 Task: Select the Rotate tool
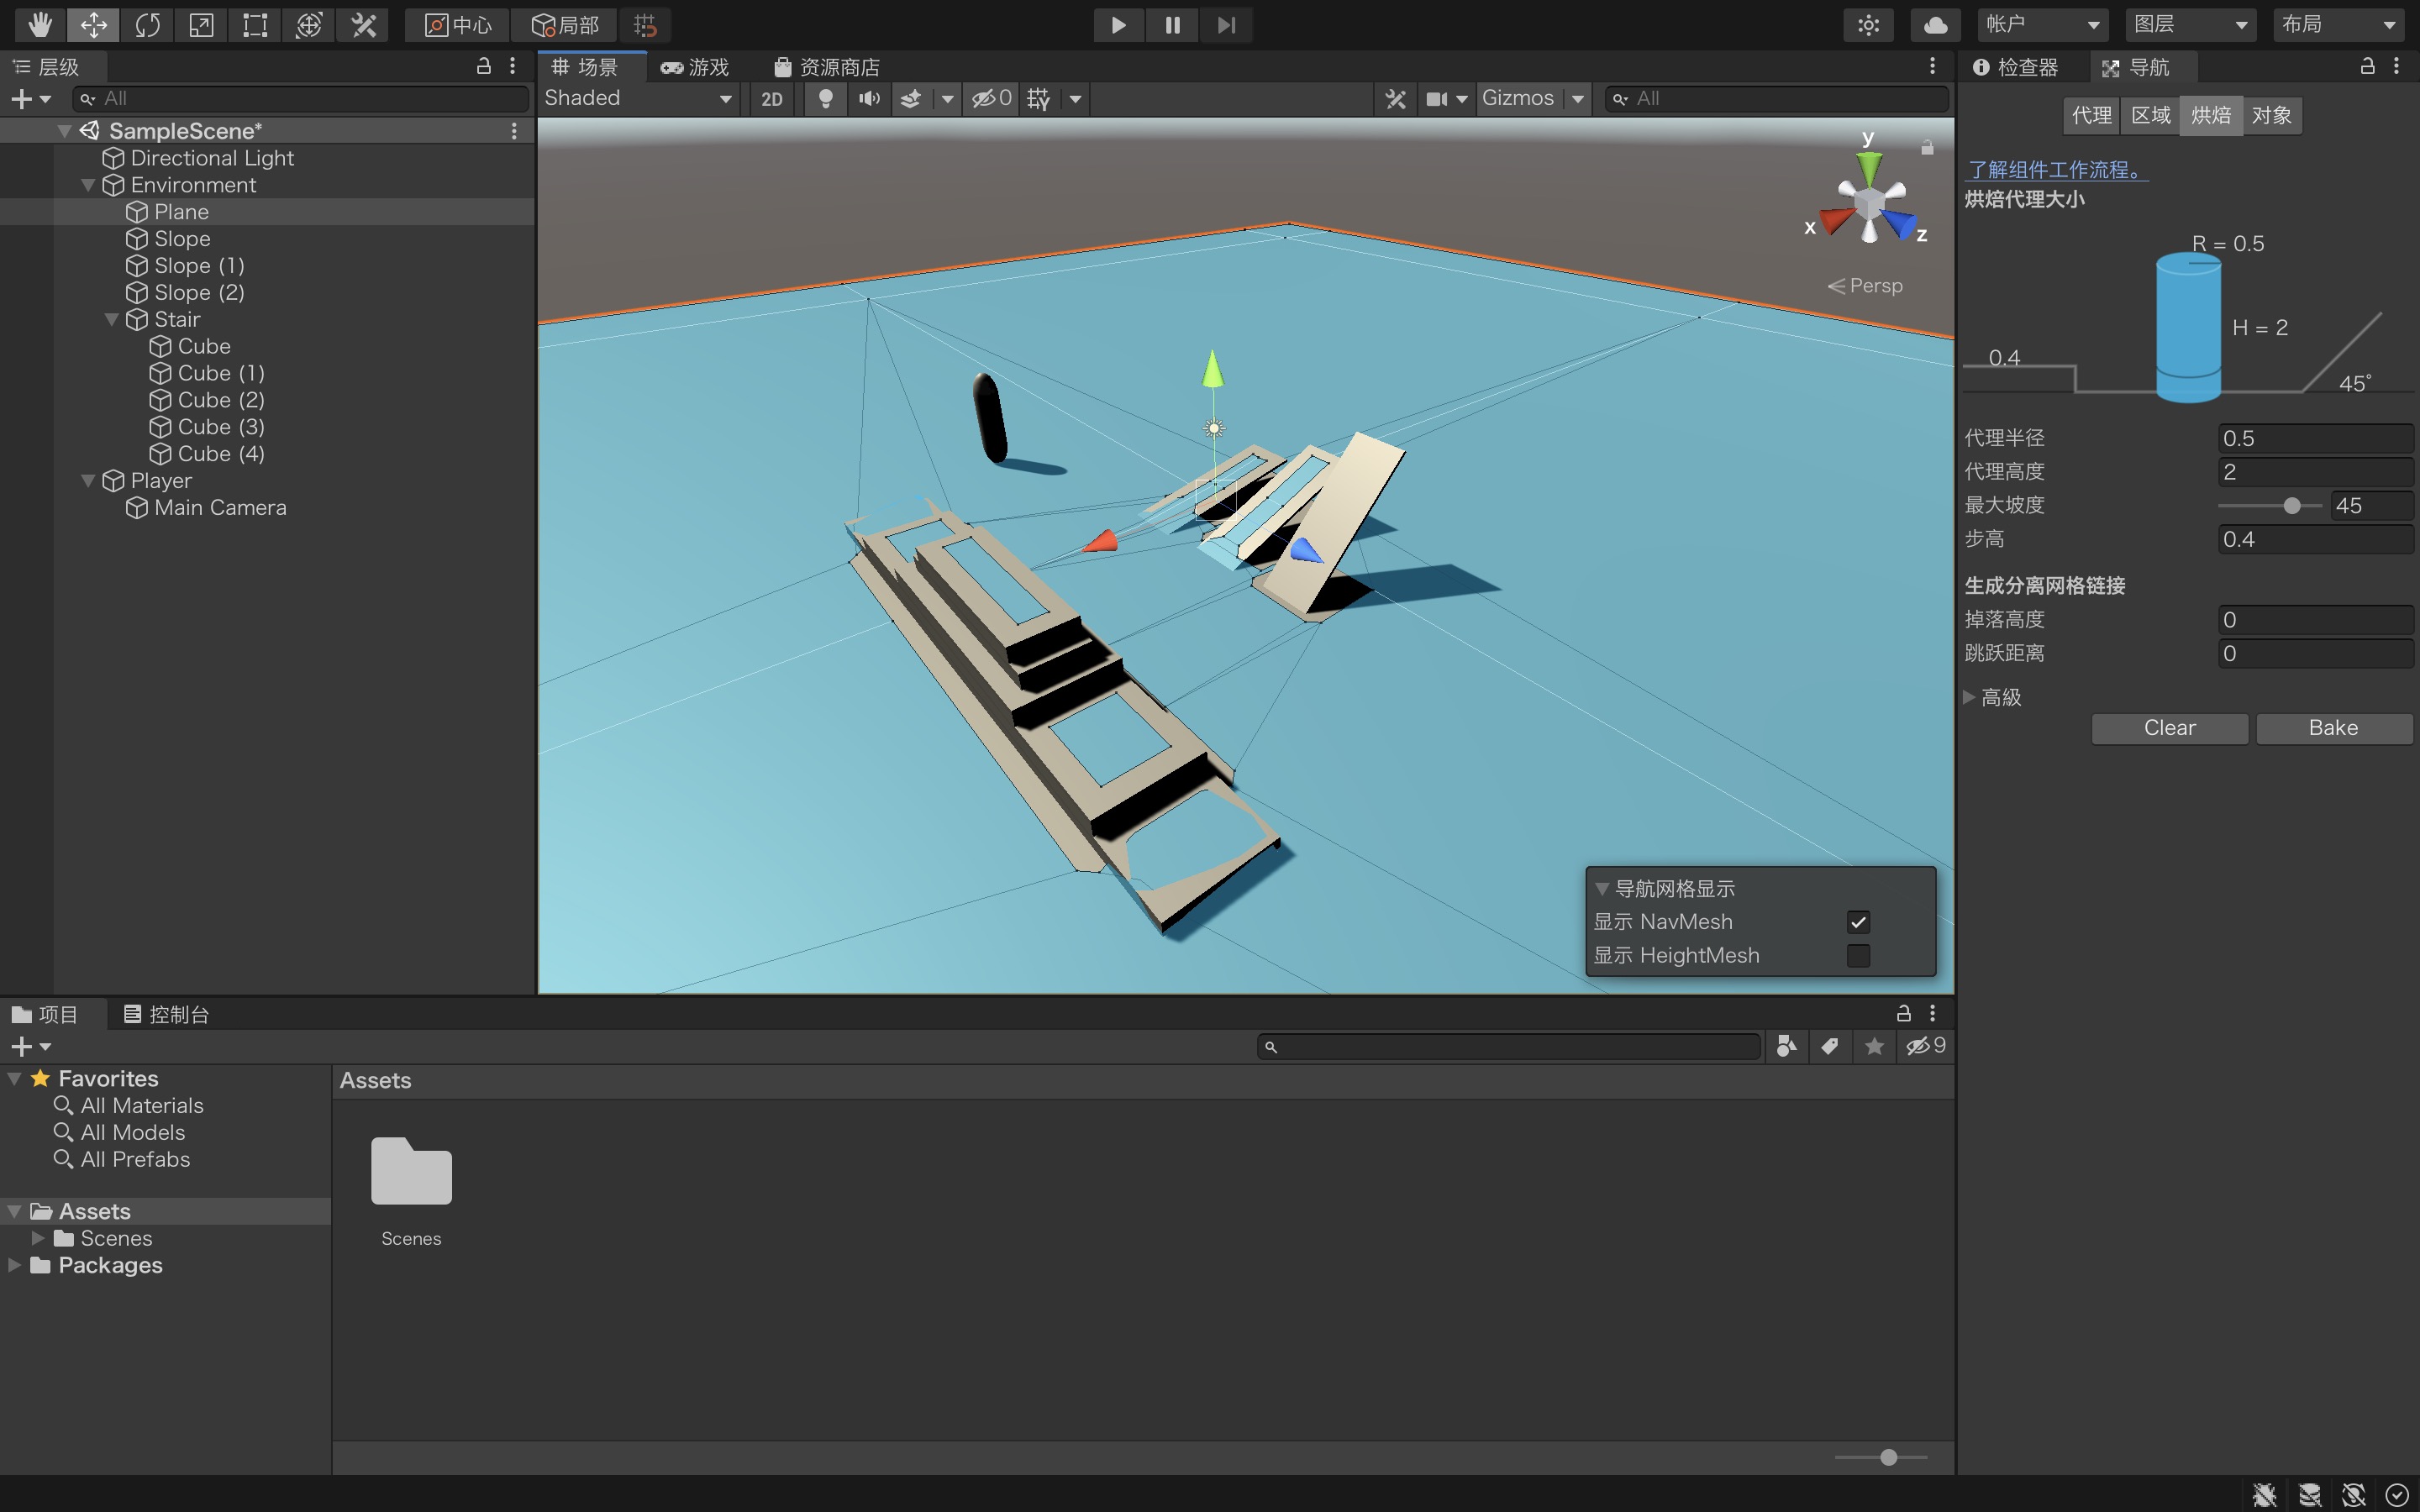[x=147, y=25]
